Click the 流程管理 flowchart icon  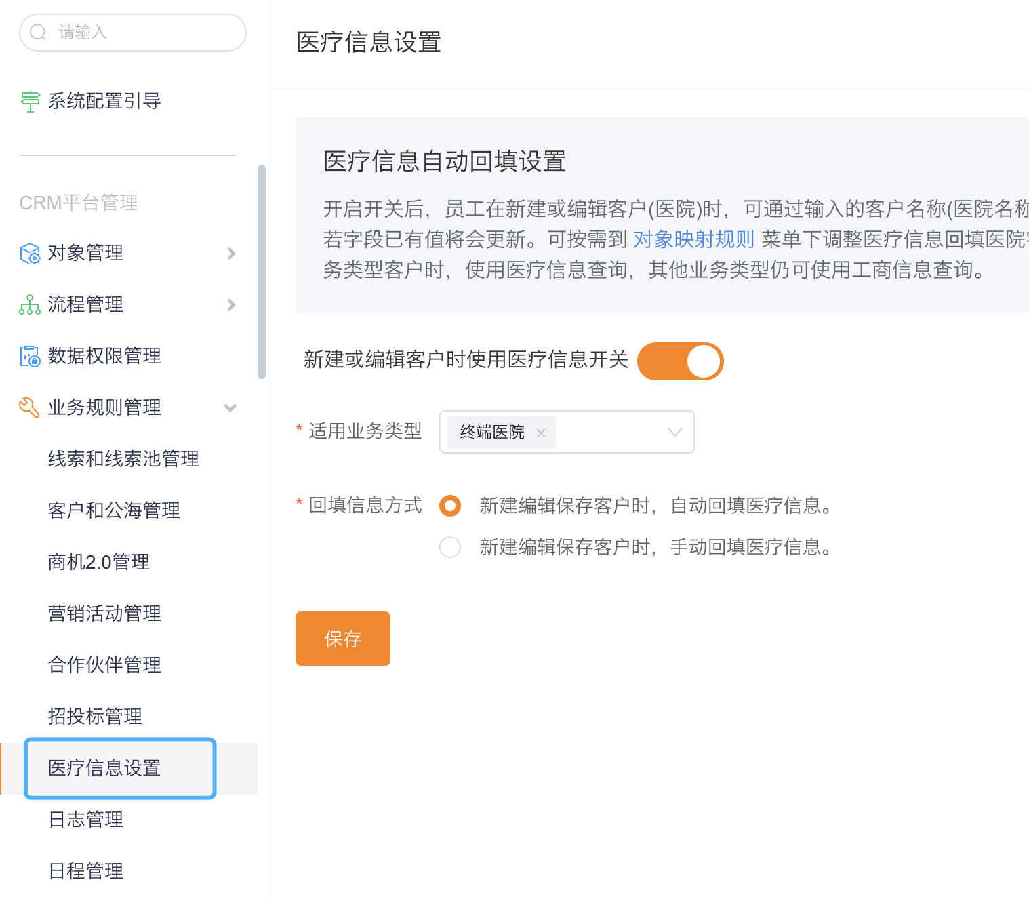tap(30, 305)
